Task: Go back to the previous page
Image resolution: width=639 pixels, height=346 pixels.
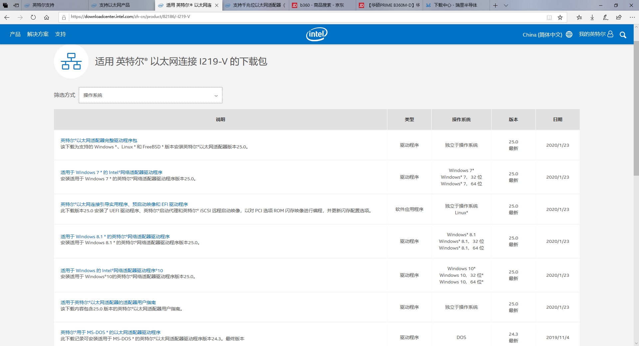Action: click(x=7, y=17)
